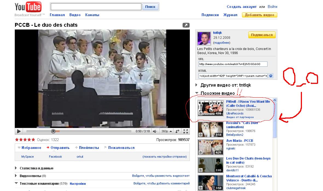The width and height of the screenshot is (323, 191).
Task: Click the volume speaker icon in player
Action: pyautogui.click(x=155, y=131)
